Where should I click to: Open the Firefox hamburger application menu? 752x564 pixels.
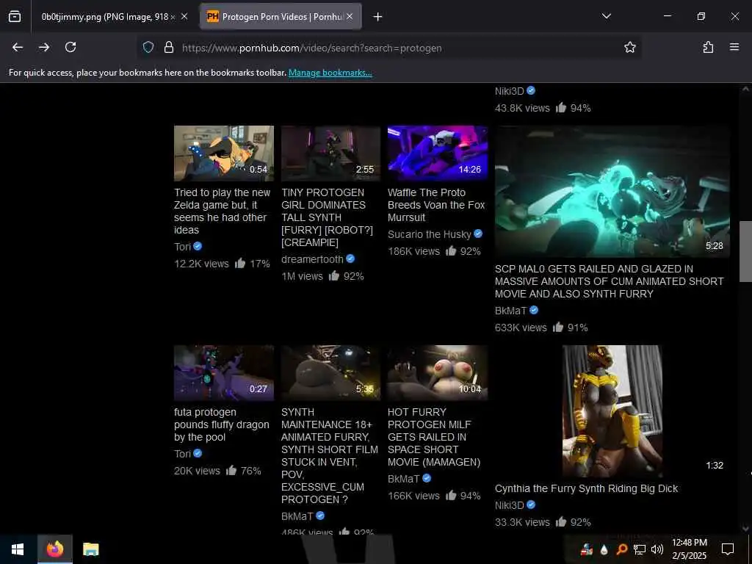tap(734, 47)
